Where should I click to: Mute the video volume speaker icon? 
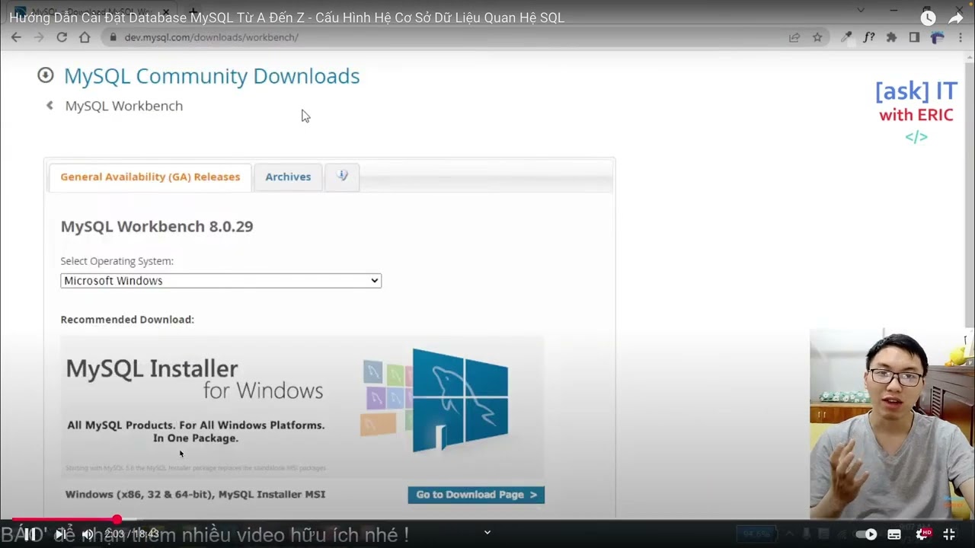[x=88, y=534]
